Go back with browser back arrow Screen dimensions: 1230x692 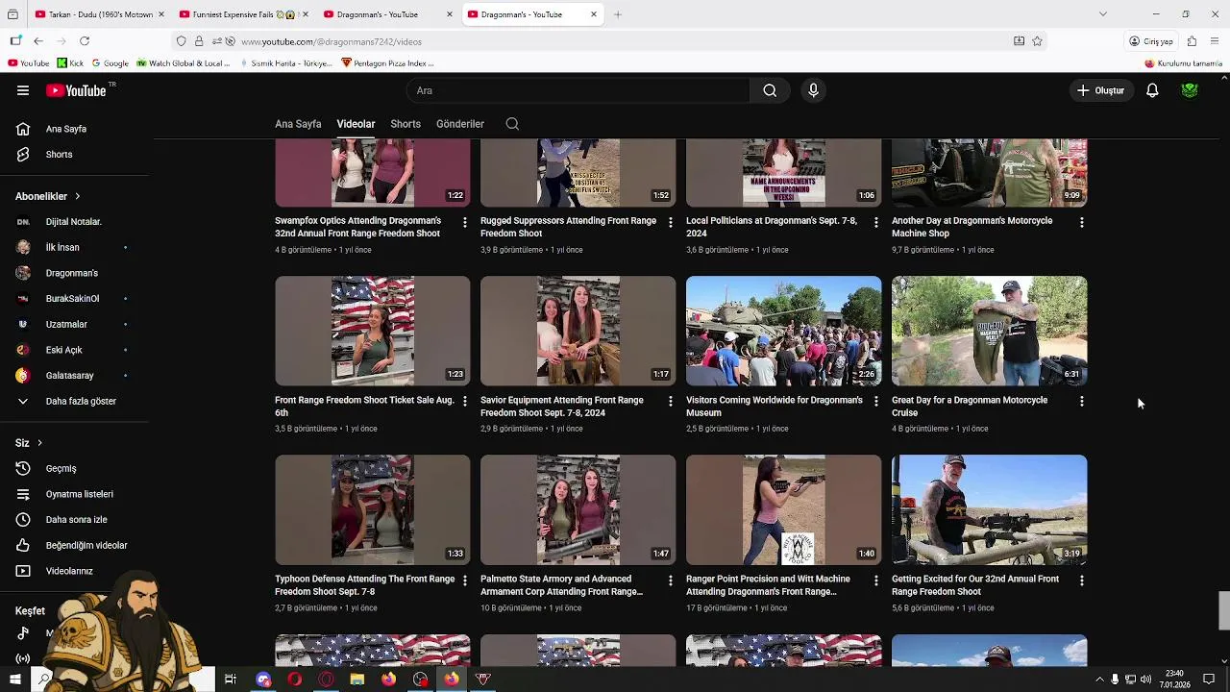[38, 41]
